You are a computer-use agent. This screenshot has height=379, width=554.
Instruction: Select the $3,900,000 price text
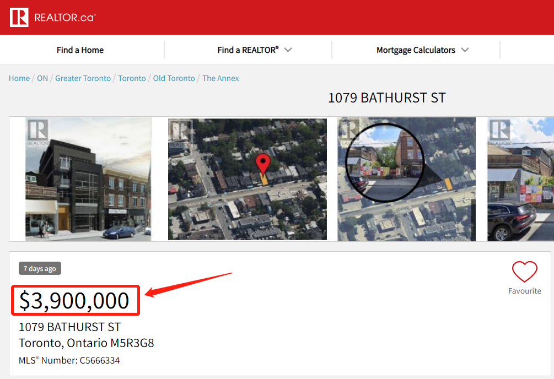(x=74, y=301)
